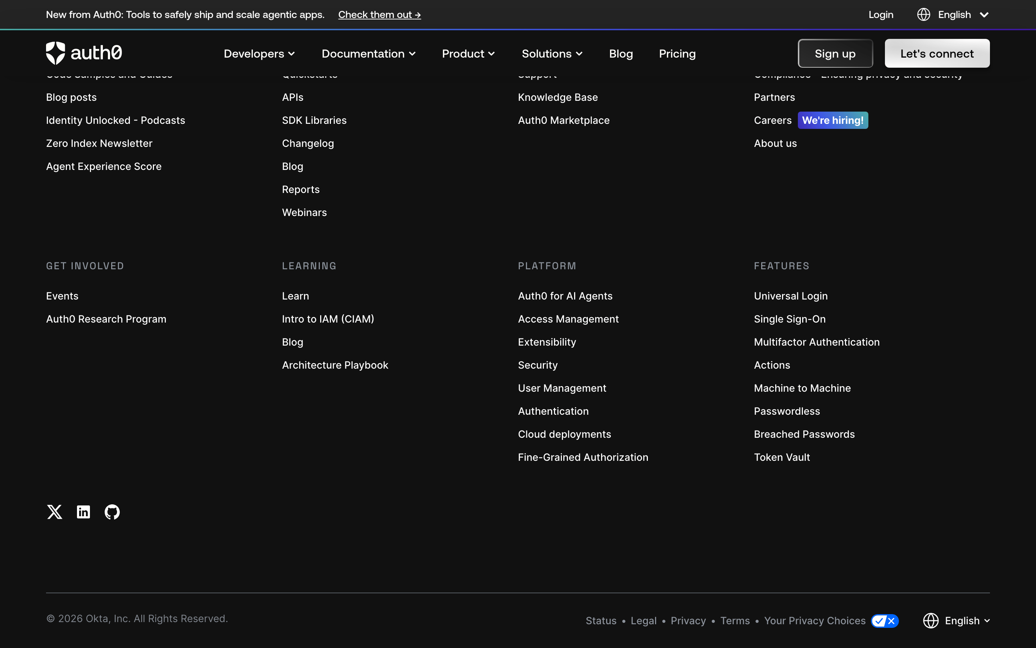Follow the Check them out link
Image resolution: width=1036 pixels, height=648 pixels.
coord(379,14)
